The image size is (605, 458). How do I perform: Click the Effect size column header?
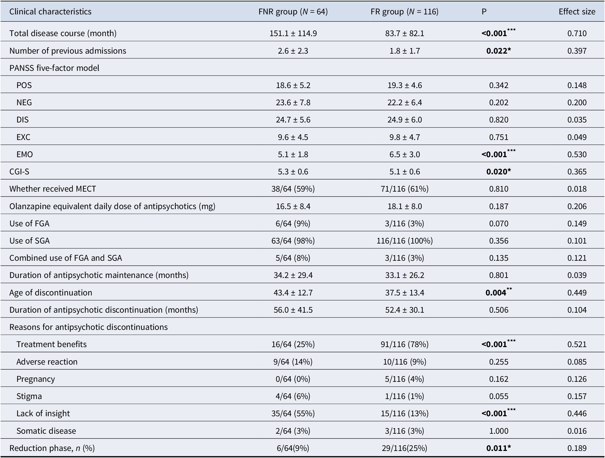point(577,12)
